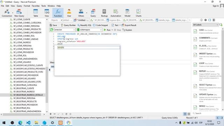Refresh the result grid
The width and height of the screenshot is (224, 126).
pos(66,114)
